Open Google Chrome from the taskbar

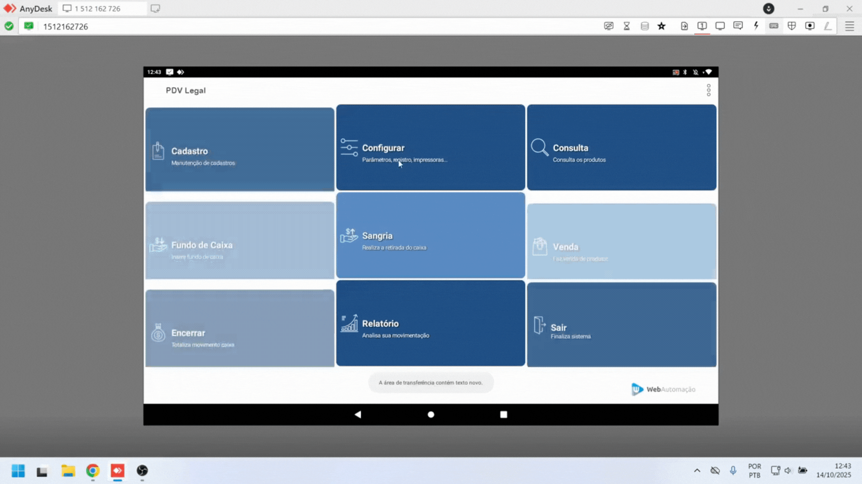pos(93,471)
